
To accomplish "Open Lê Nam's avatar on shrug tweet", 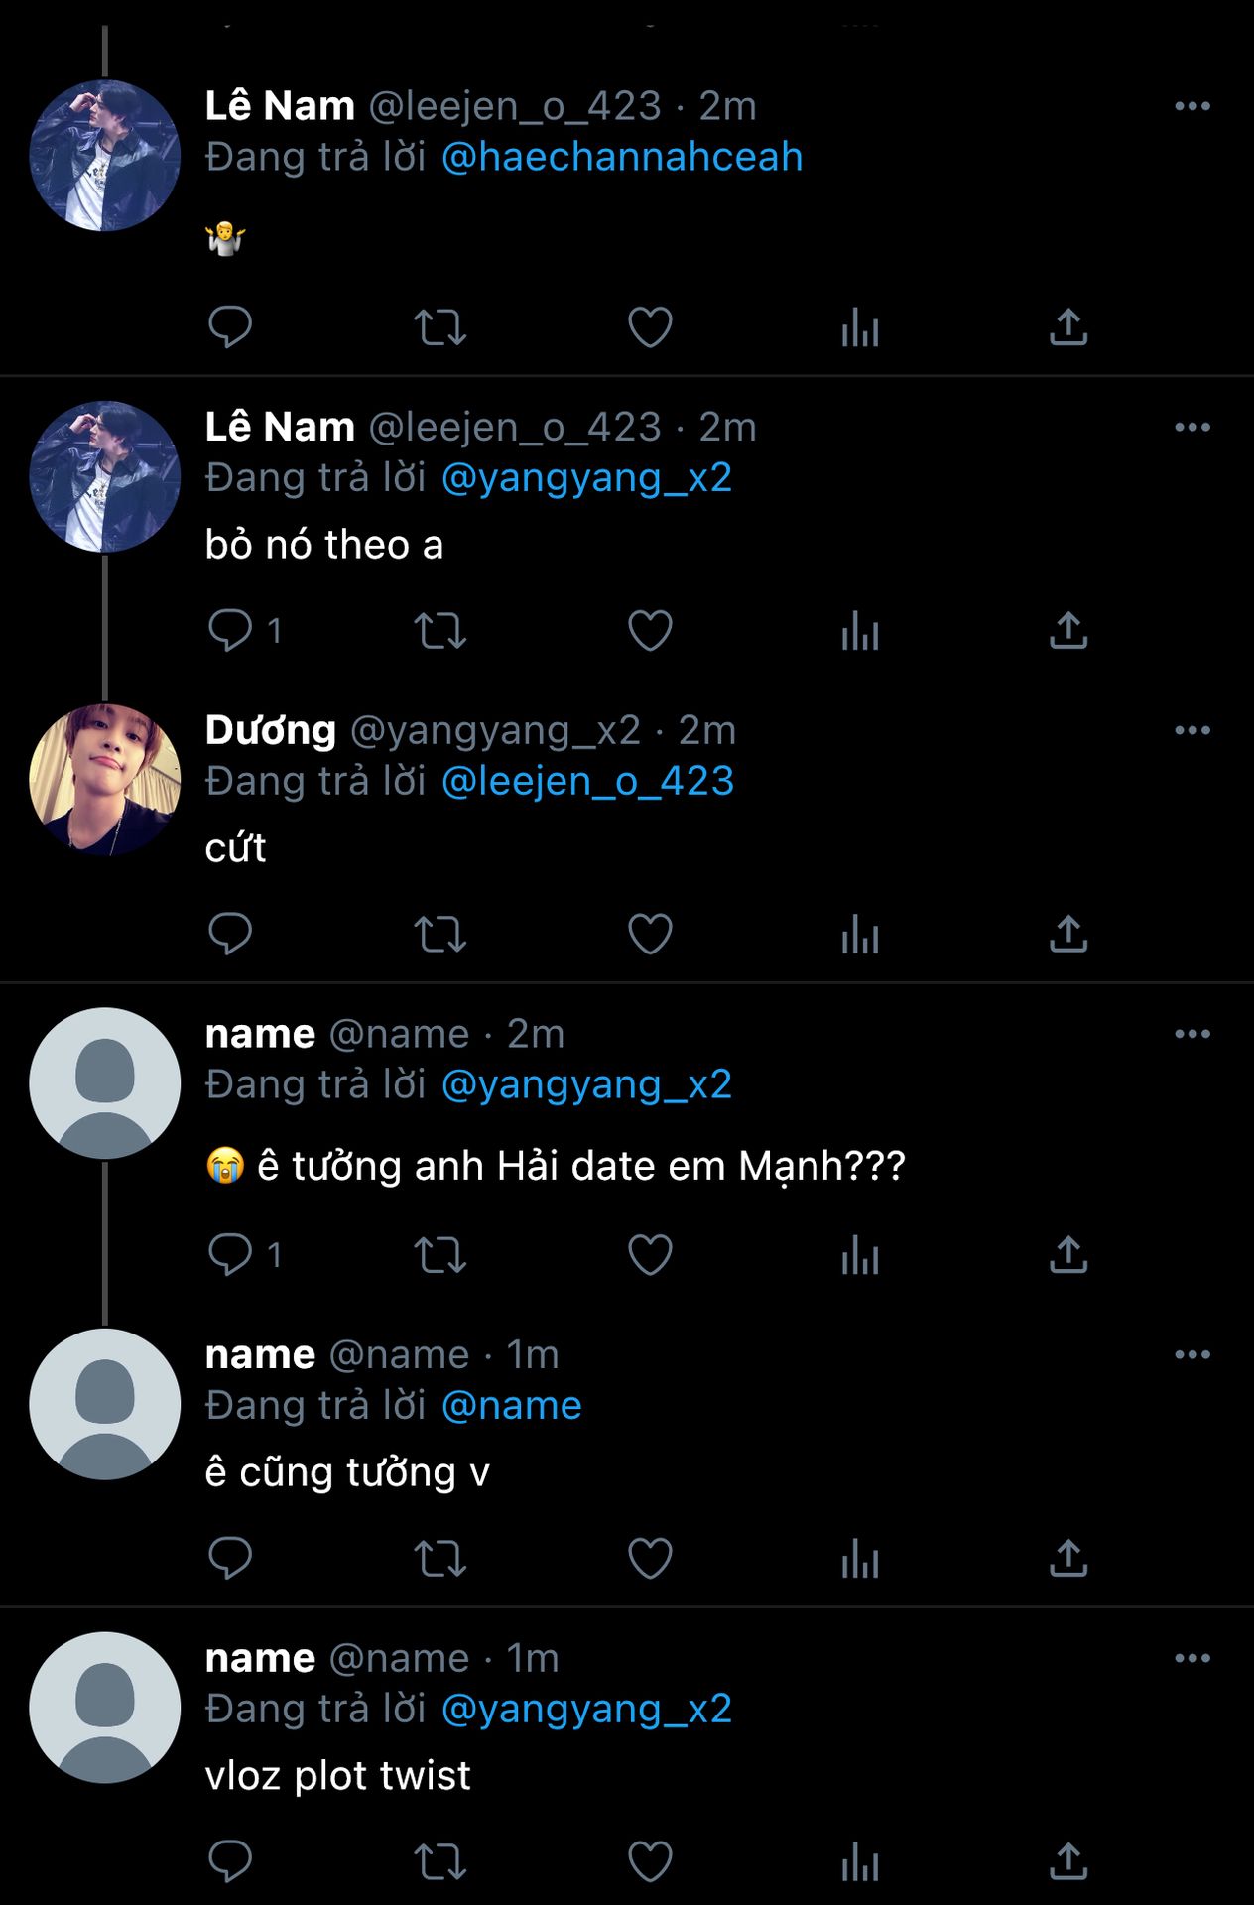I will (105, 156).
